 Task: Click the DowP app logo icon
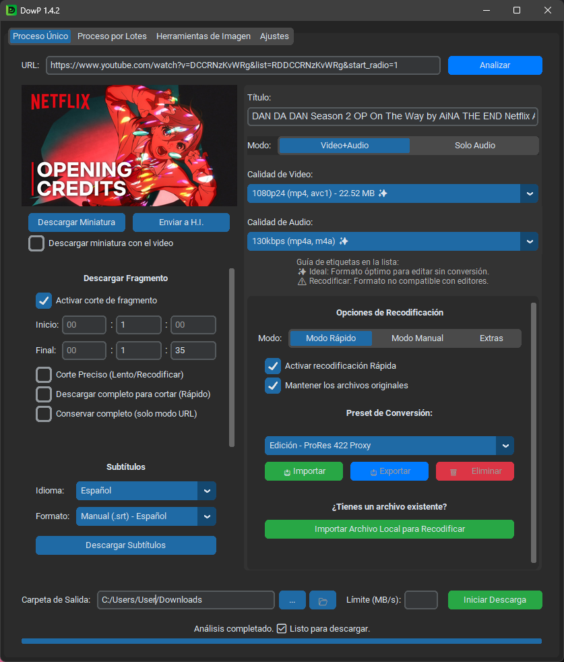[x=11, y=10]
